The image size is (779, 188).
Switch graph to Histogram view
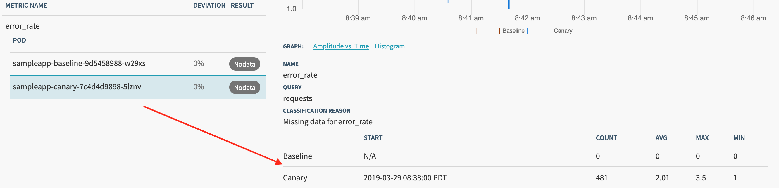389,46
